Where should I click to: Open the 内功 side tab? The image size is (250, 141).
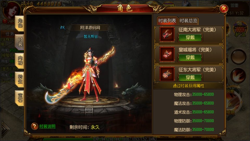pyautogui.click(x=20, y=61)
